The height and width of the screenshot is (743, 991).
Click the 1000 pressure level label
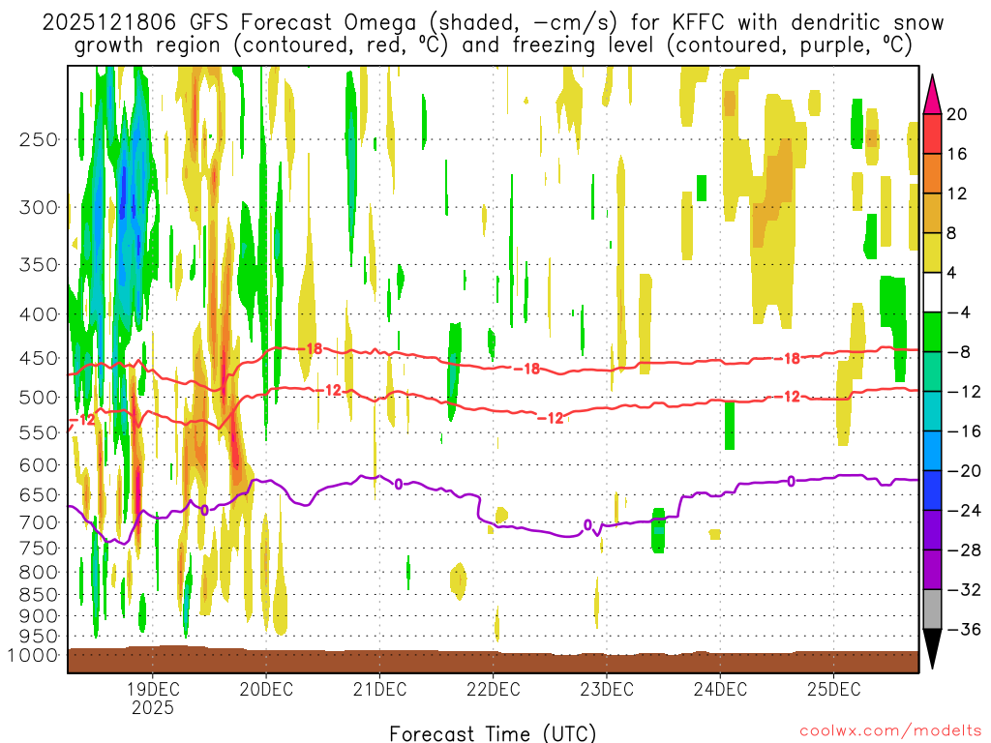tap(32, 655)
